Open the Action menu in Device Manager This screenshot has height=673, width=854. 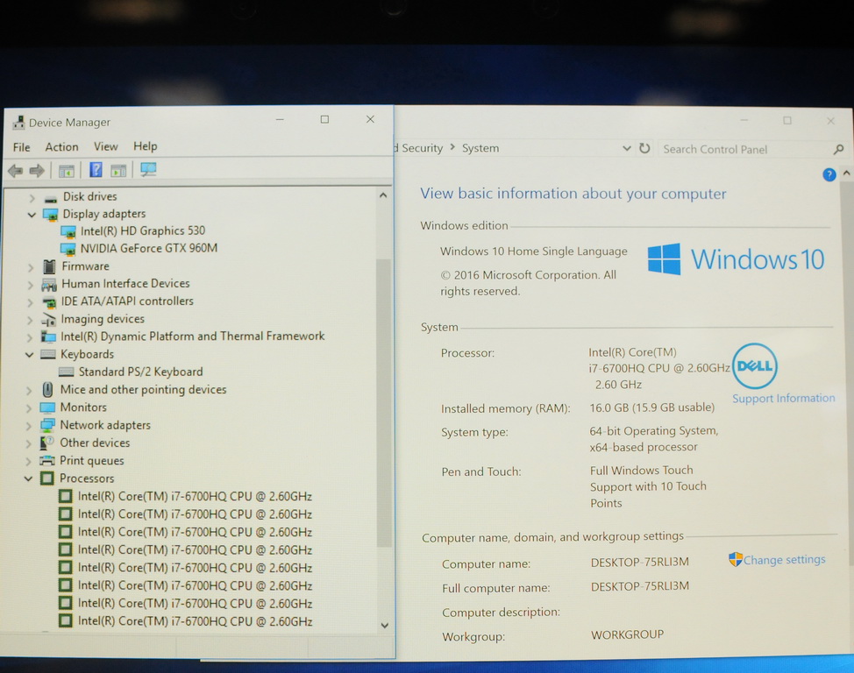[x=61, y=146]
